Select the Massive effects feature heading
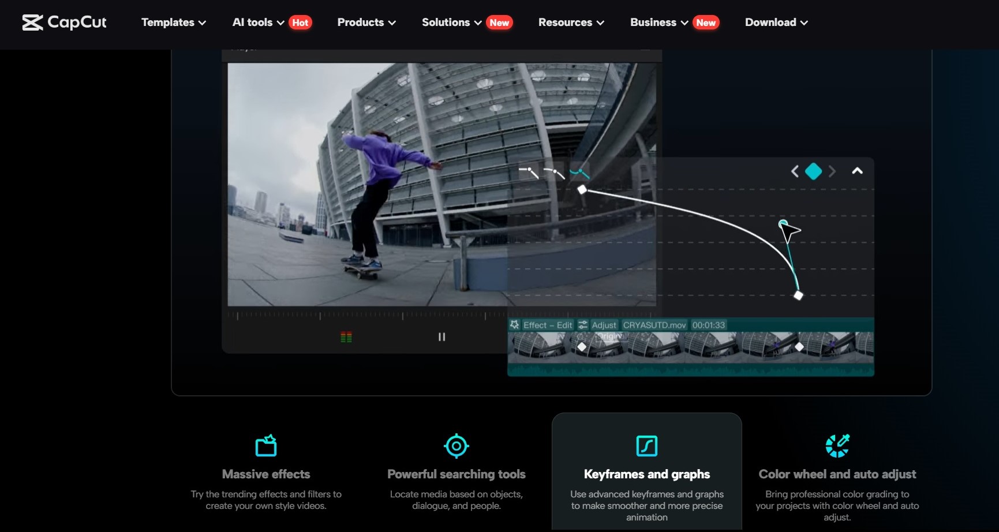The width and height of the screenshot is (999, 532). (x=266, y=474)
